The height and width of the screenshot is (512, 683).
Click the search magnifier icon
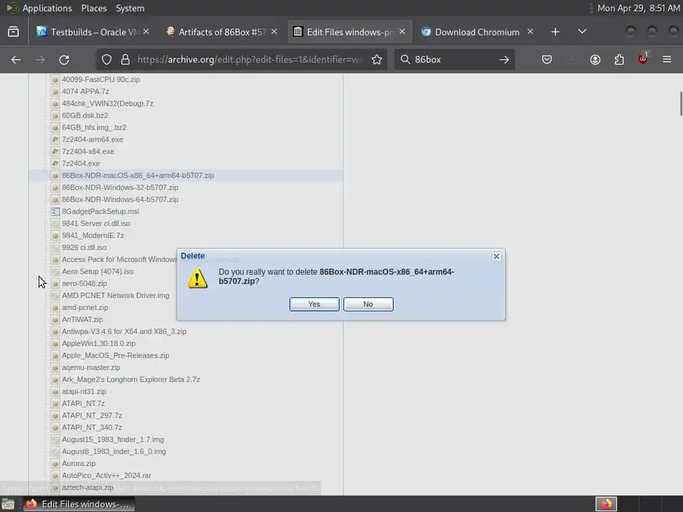(x=405, y=59)
